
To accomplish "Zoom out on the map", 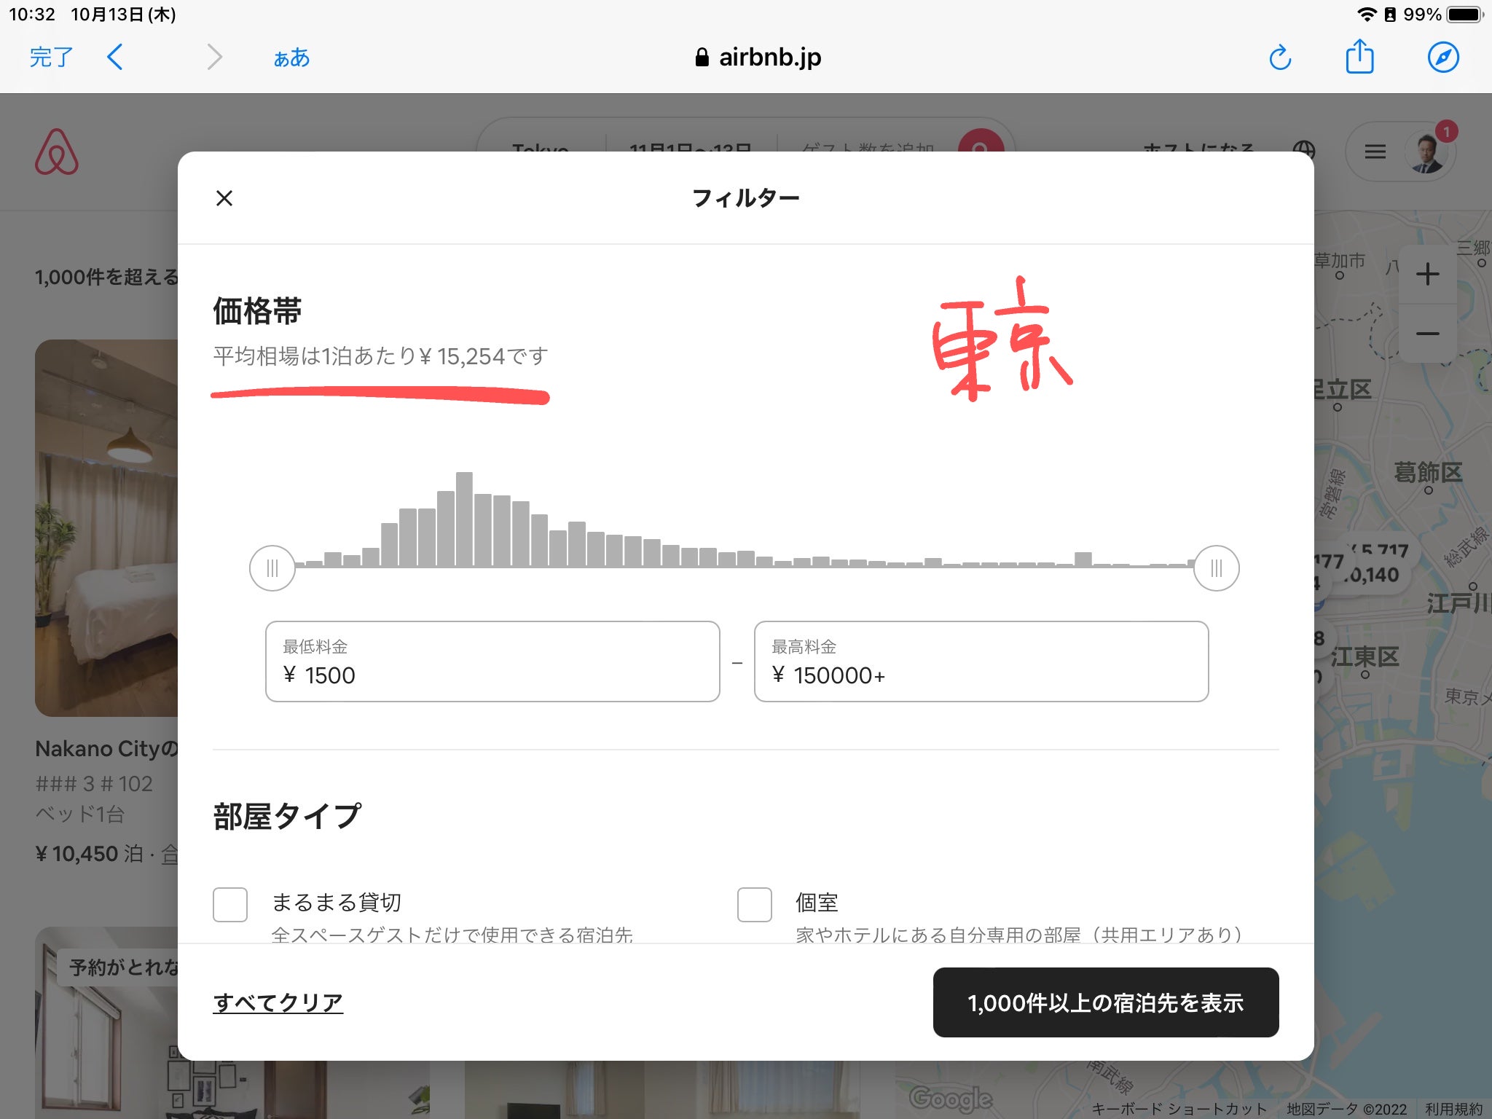I will point(1427,334).
